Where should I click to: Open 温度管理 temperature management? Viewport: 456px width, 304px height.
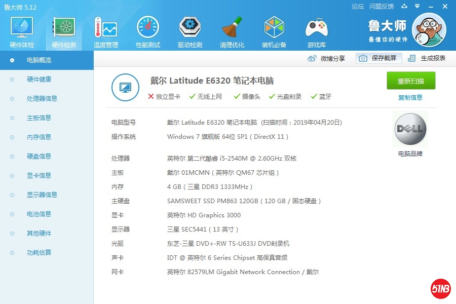(x=105, y=30)
